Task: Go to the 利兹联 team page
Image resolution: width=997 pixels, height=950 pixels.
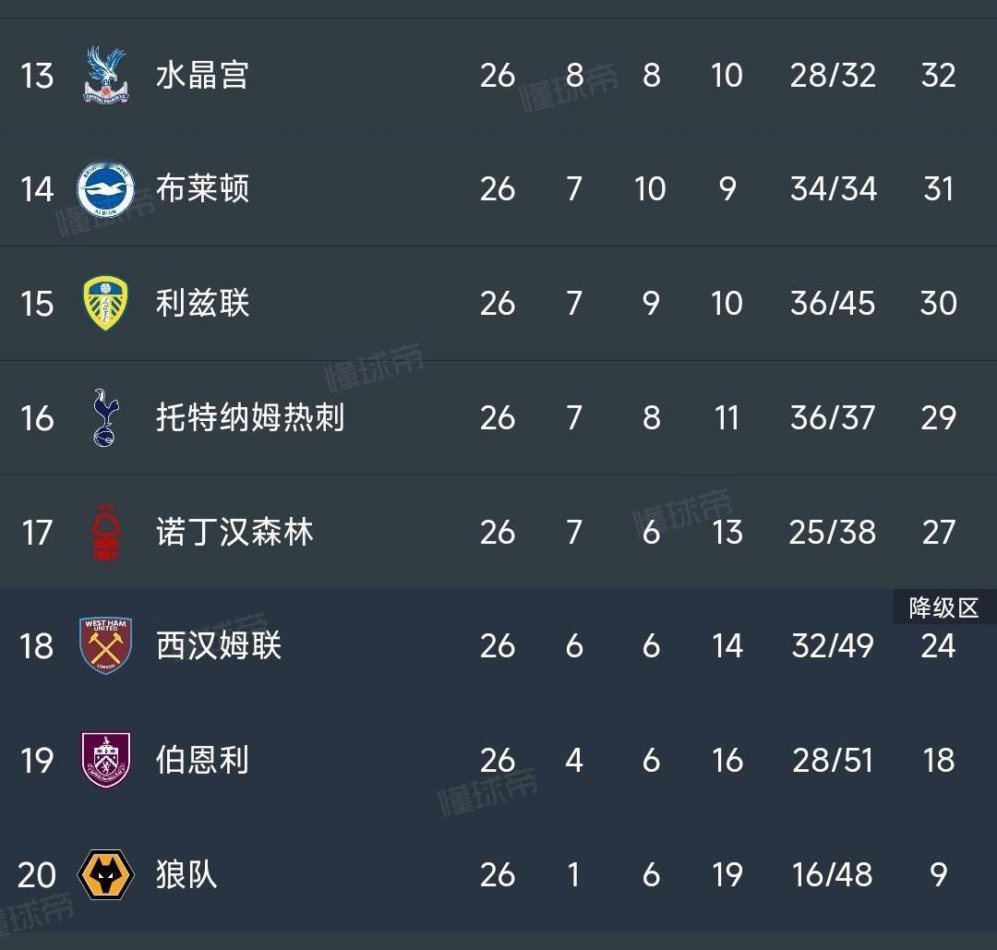Action: [202, 304]
